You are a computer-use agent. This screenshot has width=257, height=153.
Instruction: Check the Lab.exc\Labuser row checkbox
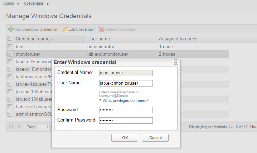(x=10, y=107)
